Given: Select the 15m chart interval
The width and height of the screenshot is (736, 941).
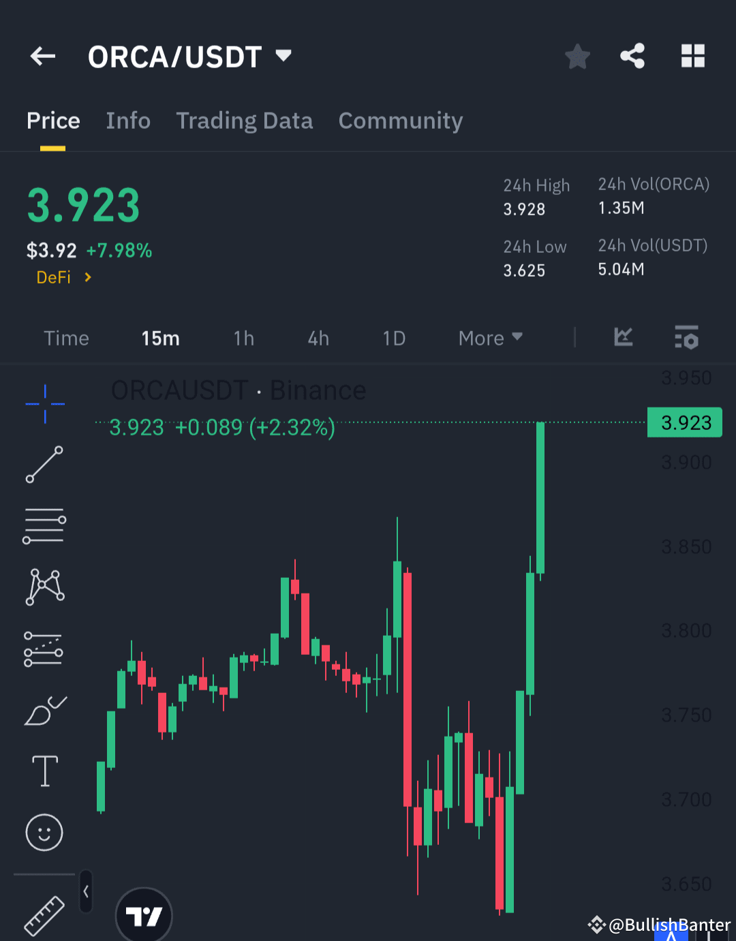Looking at the screenshot, I should 160,338.
